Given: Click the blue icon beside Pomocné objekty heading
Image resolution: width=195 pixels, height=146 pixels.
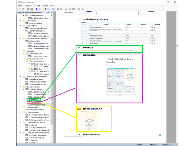Looking at the screenshot, I should [x=160, y=135].
